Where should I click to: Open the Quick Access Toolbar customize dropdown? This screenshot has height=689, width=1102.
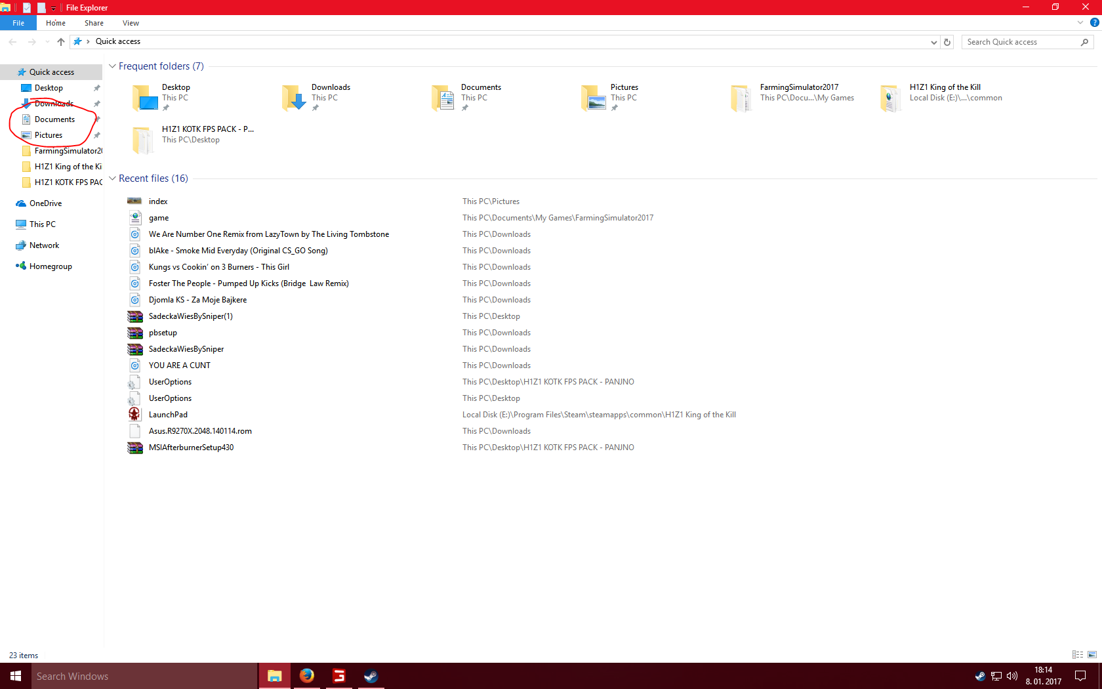(x=53, y=8)
